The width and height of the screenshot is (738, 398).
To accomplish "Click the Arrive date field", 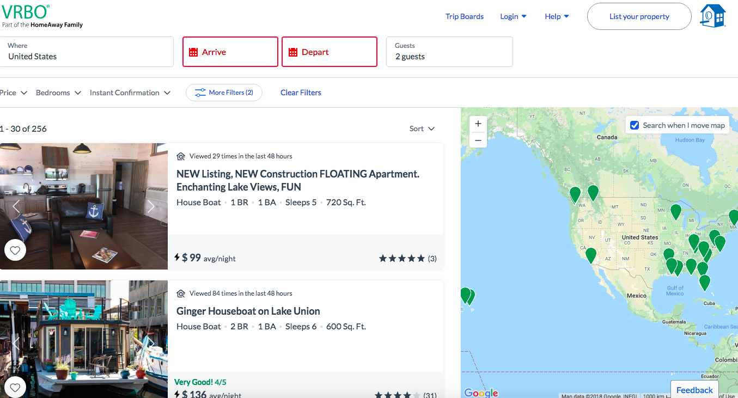I will point(230,52).
